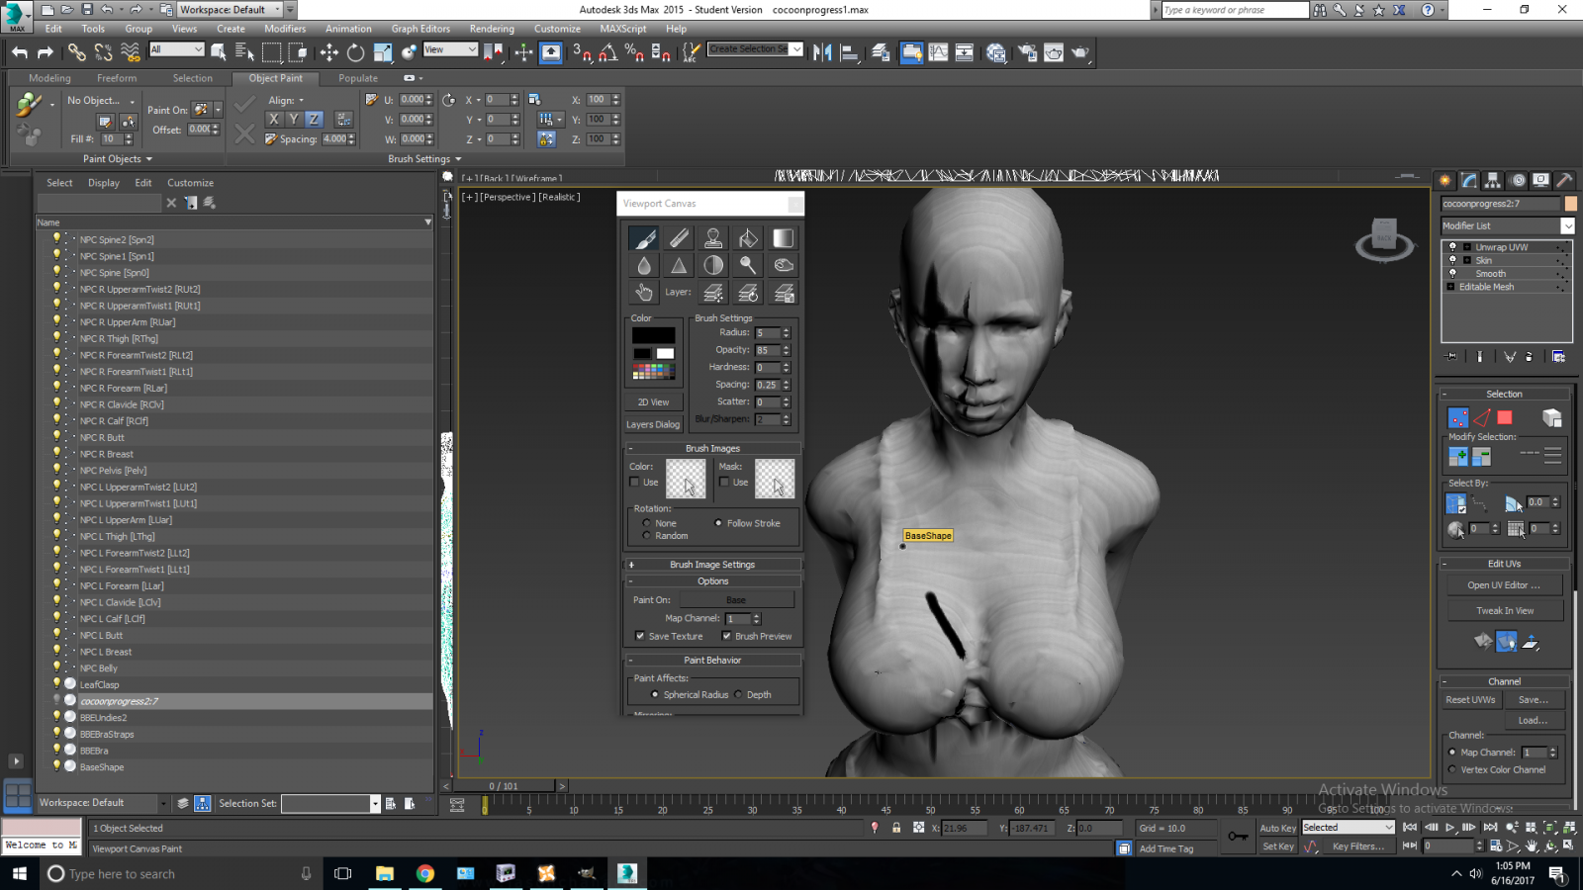Image resolution: width=1583 pixels, height=890 pixels.
Task: Select the Dodge tool in Viewport Canvas
Action: [748, 265]
